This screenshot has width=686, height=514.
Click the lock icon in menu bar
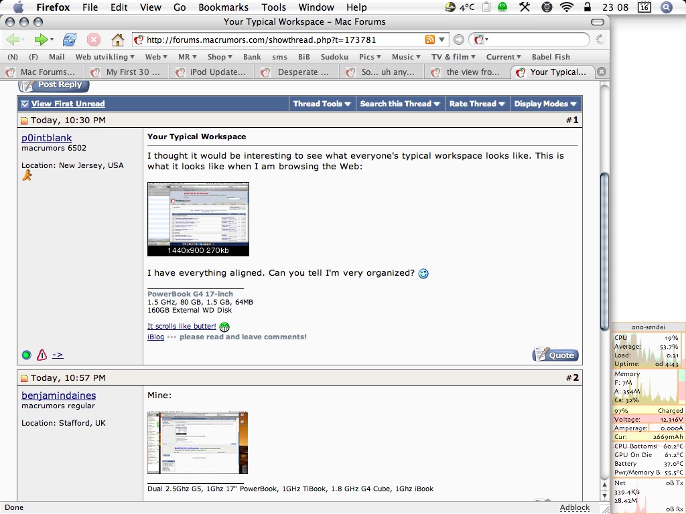click(x=587, y=7)
